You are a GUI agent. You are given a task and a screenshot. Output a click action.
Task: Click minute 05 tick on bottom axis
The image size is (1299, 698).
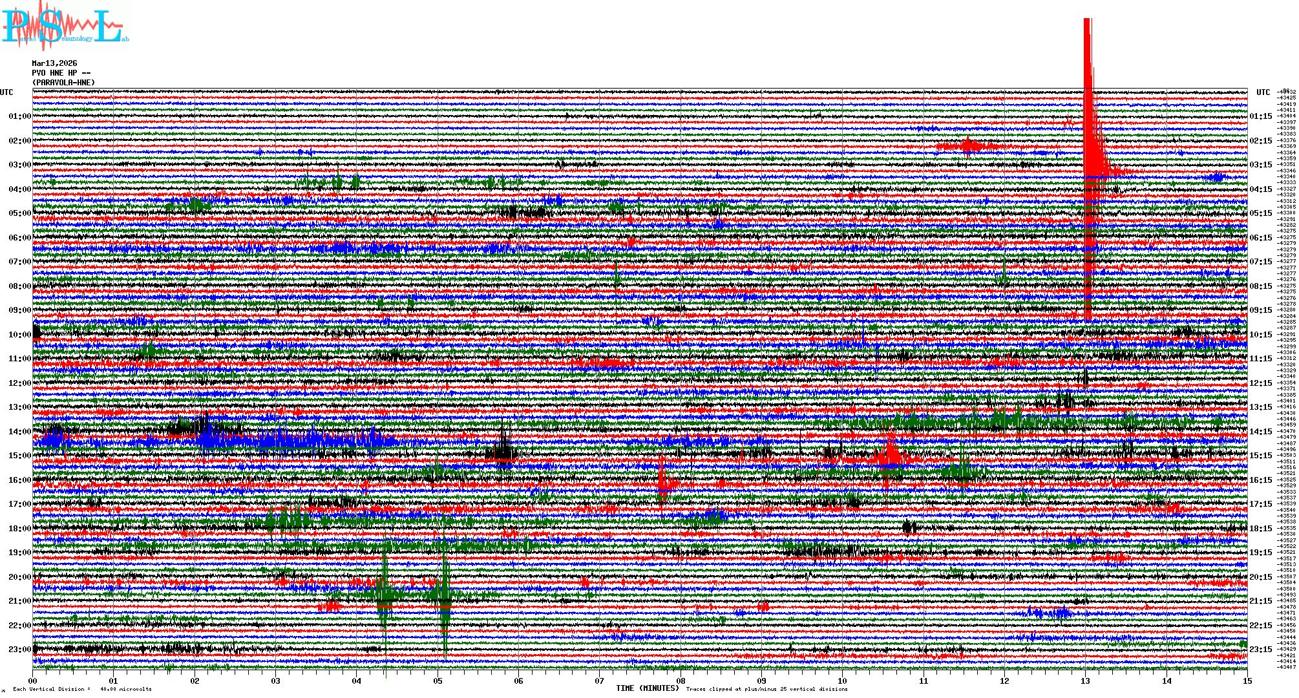(x=438, y=681)
